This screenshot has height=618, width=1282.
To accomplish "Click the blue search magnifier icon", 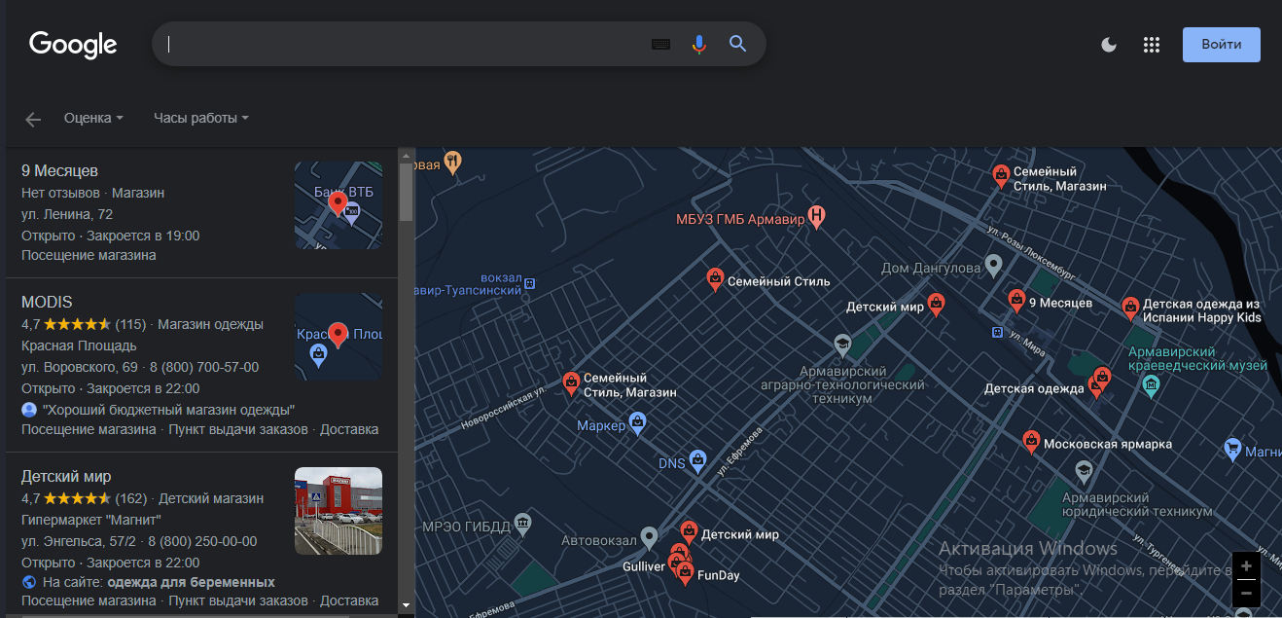I will point(738,44).
